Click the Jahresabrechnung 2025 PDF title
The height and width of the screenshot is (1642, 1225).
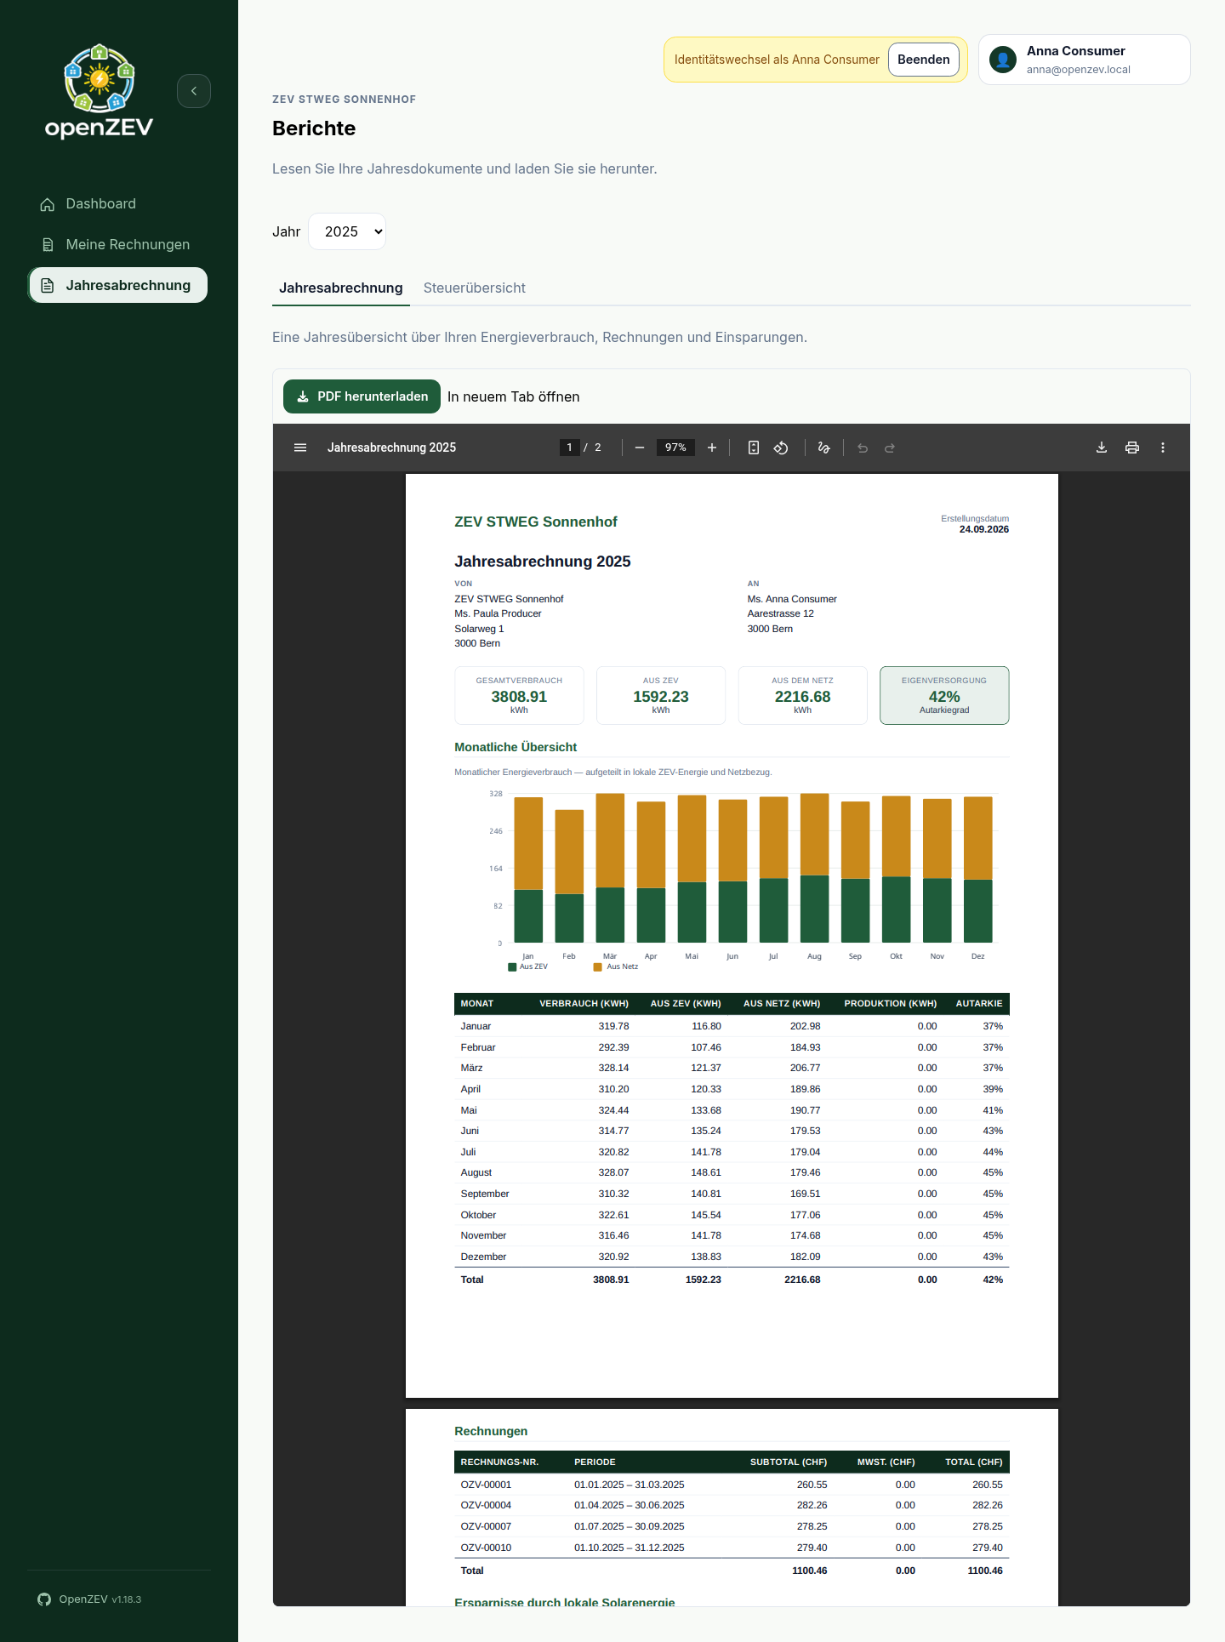543,562
